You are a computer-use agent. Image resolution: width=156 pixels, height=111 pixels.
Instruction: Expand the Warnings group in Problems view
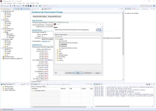click(32, 91)
